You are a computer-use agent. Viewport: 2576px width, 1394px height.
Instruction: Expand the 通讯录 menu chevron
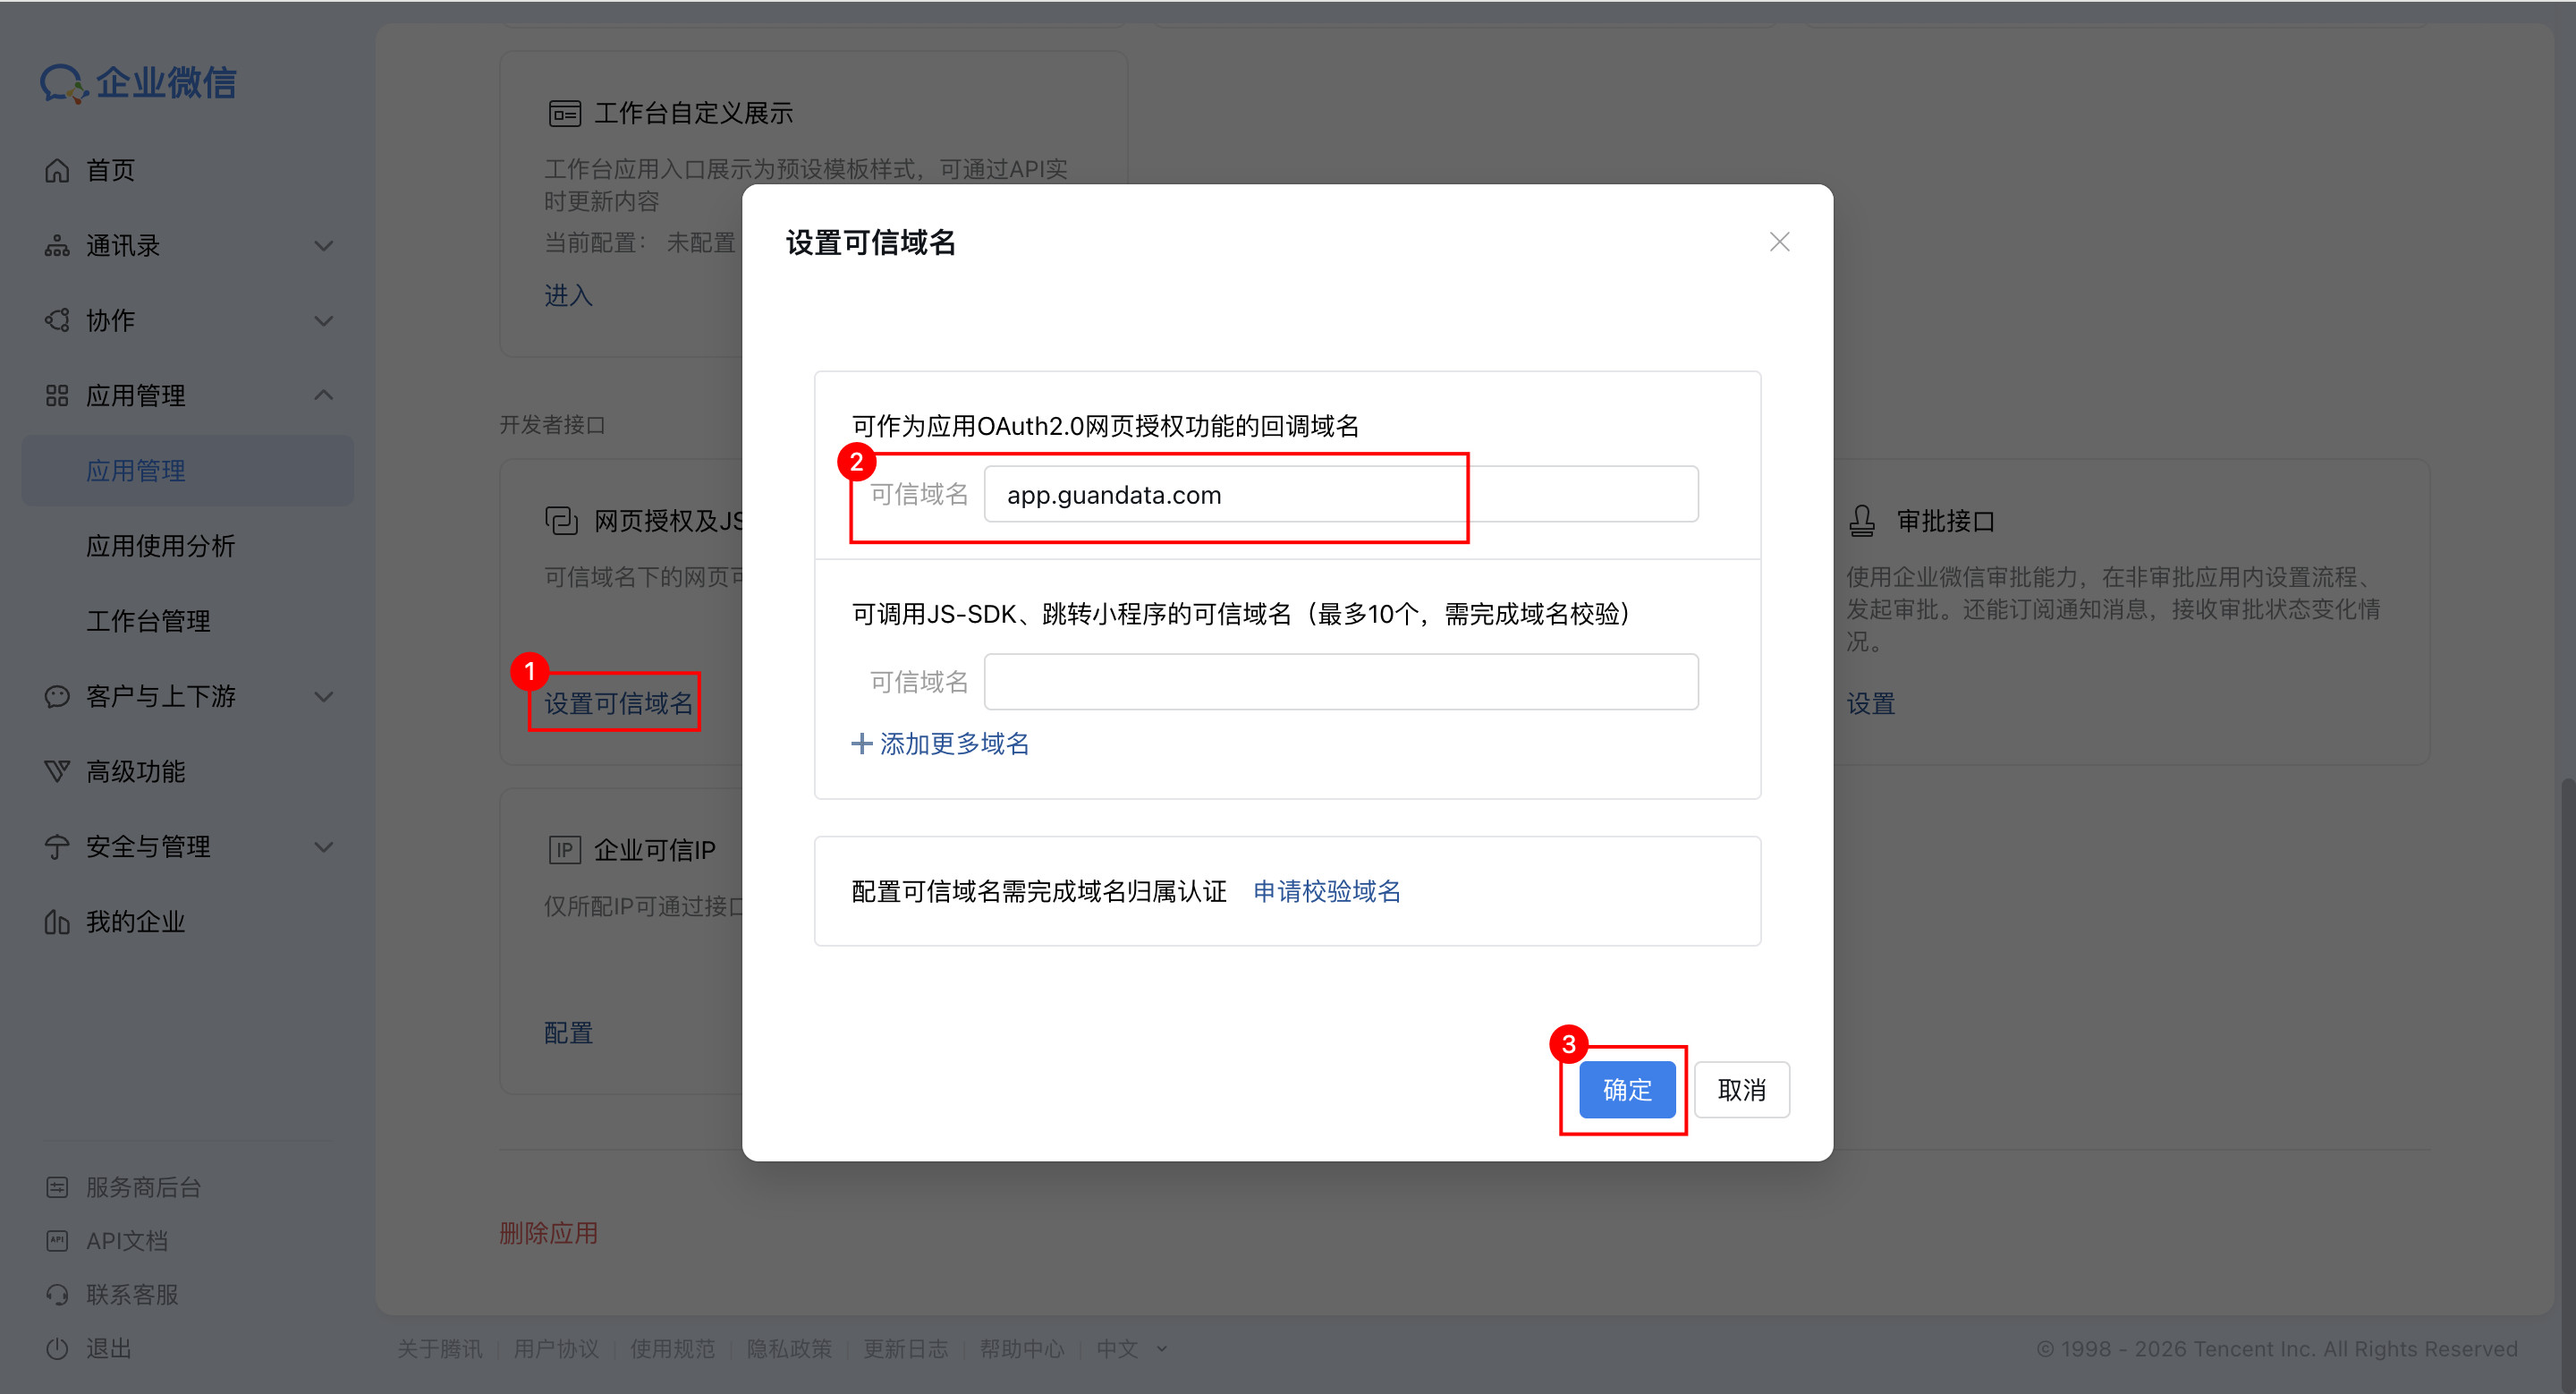point(323,246)
